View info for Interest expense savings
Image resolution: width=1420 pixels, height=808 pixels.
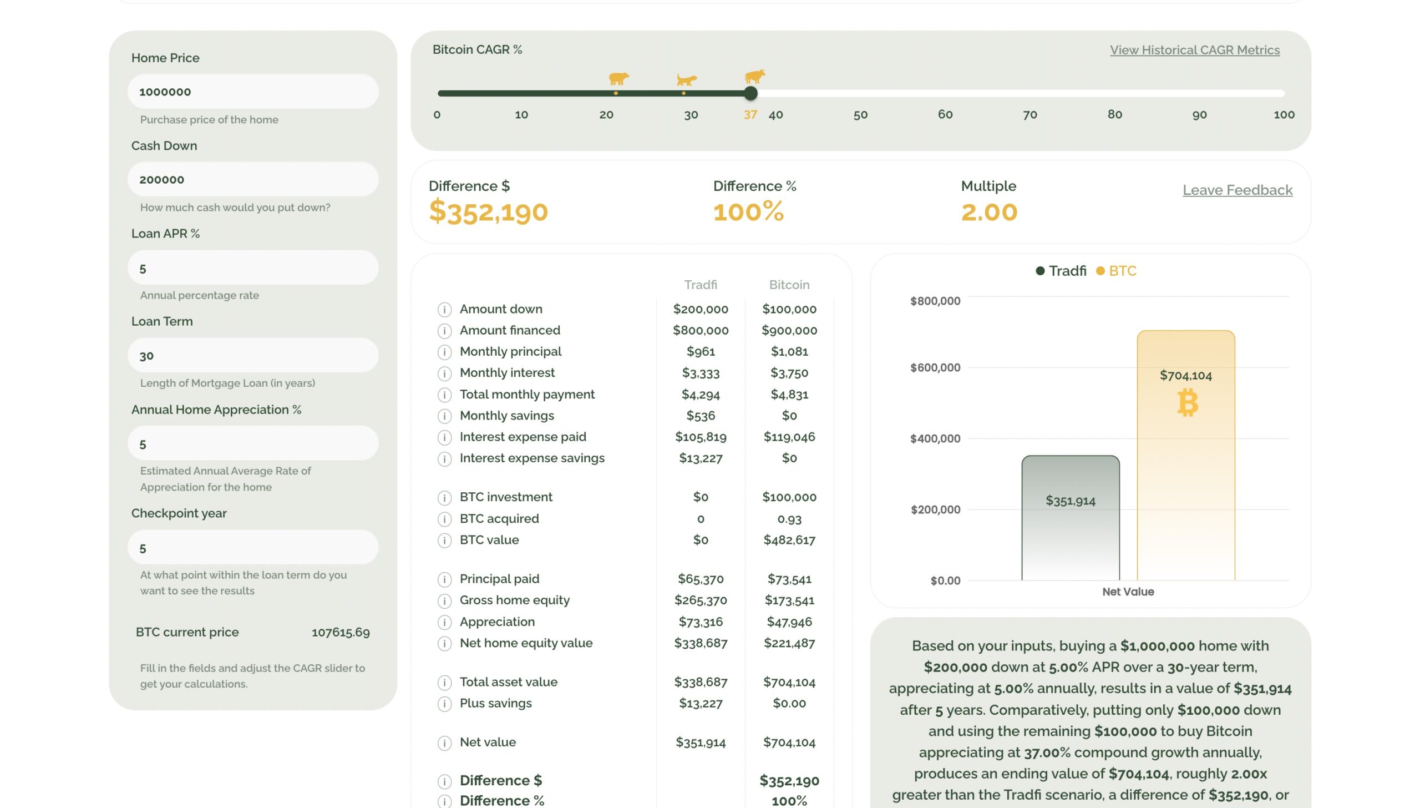click(x=444, y=459)
